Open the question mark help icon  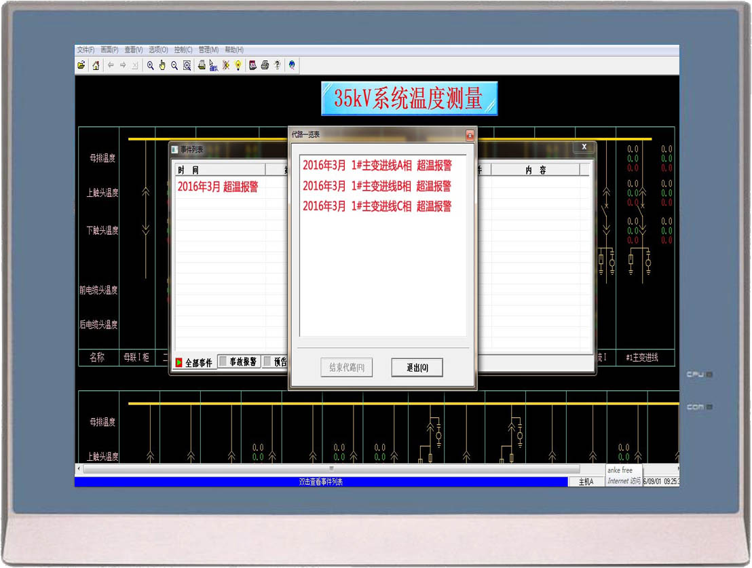pyautogui.click(x=277, y=65)
